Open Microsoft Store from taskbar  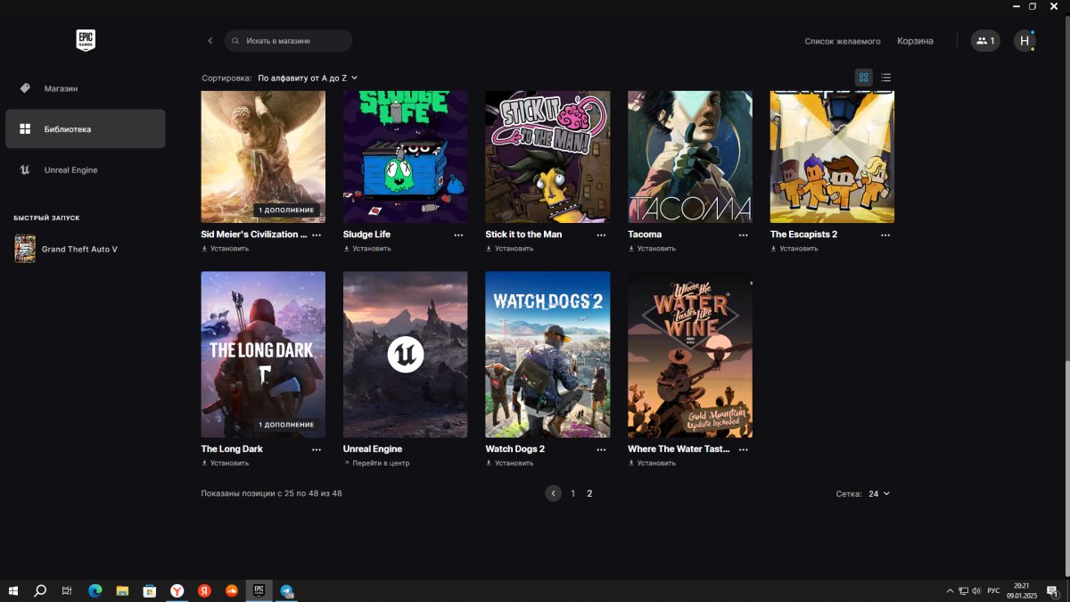150,591
